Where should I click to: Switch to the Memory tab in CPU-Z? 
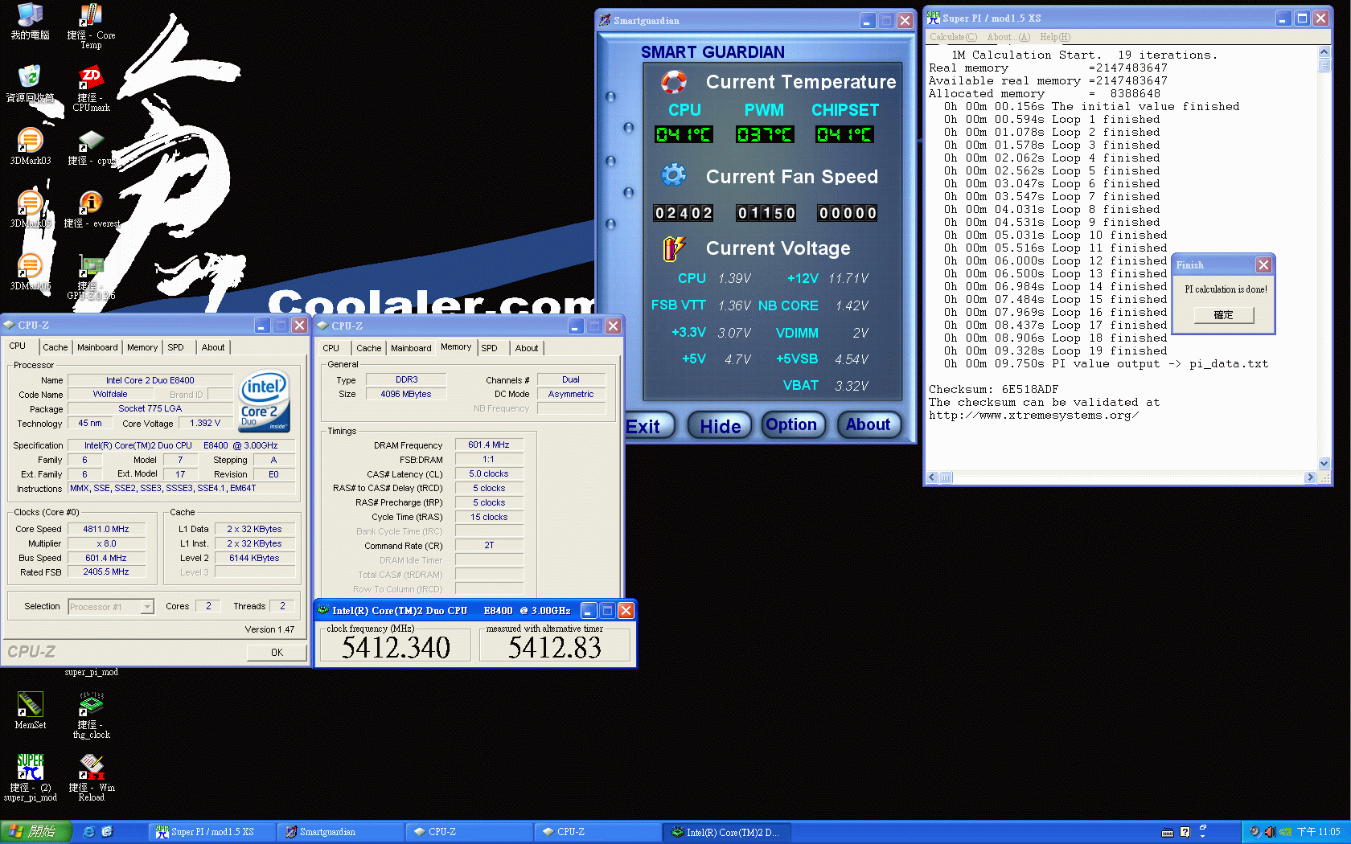pyautogui.click(x=142, y=347)
